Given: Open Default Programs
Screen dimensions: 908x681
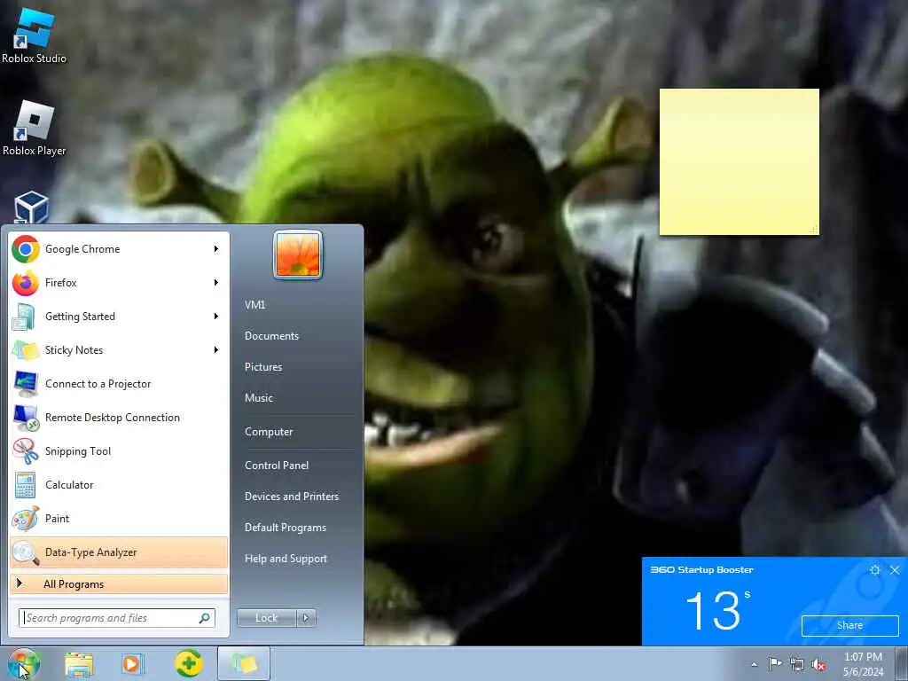Looking at the screenshot, I should (286, 528).
